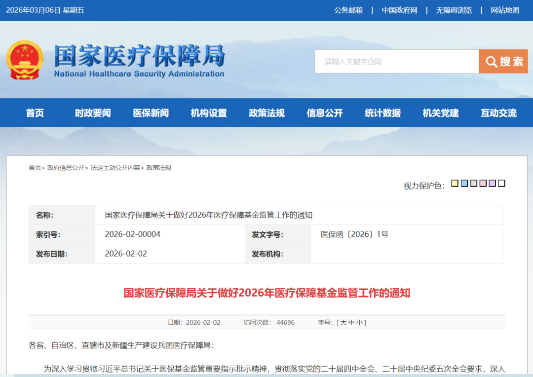Select the white eye-protection color swatch
This screenshot has width=533, height=377.
502,183
